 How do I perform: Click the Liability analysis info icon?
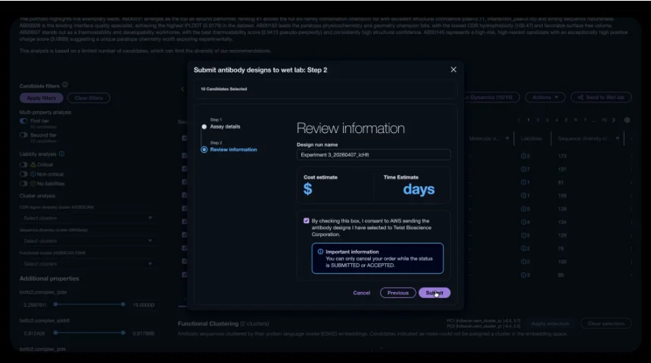tap(62, 154)
